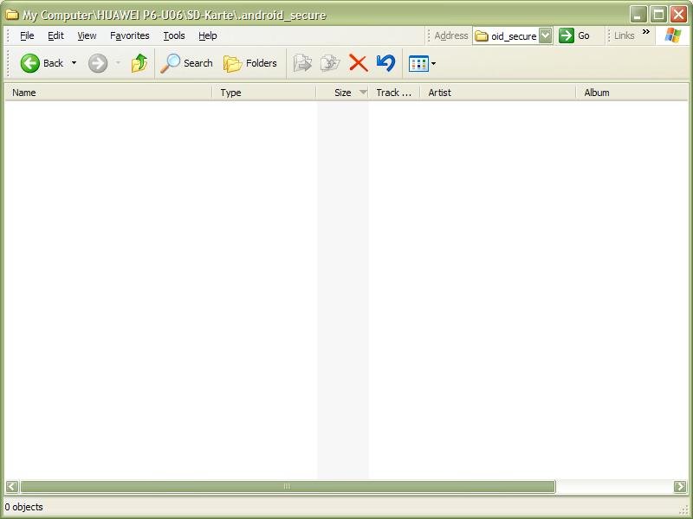Viewport: 693px width, 519px height.
Task: Open the Tools menu
Action: tap(174, 35)
